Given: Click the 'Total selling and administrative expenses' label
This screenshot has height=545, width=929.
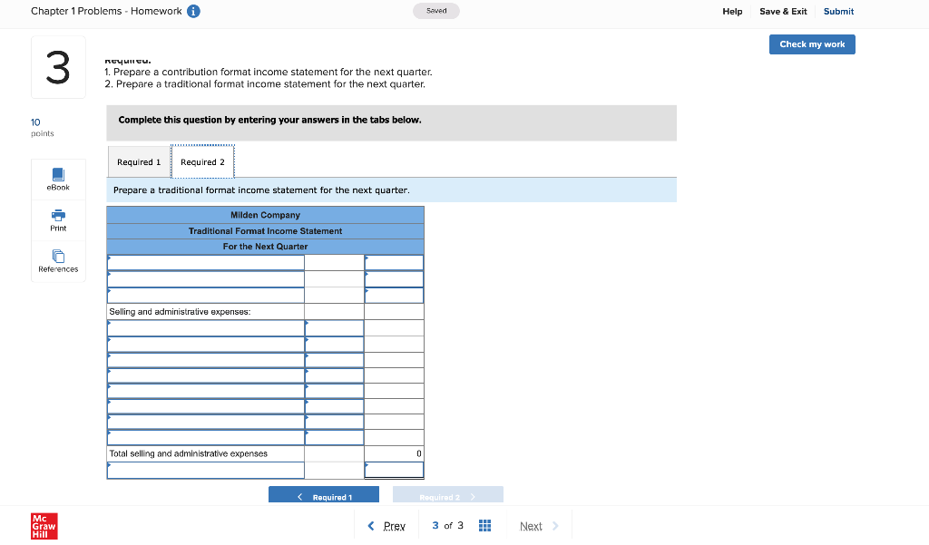Looking at the screenshot, I should coord(189,453).
